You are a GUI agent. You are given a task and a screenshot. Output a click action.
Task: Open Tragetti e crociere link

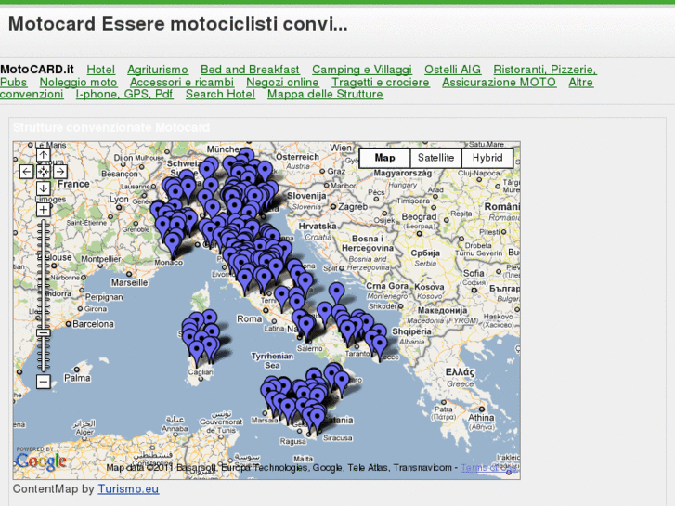tap(381, 83)
